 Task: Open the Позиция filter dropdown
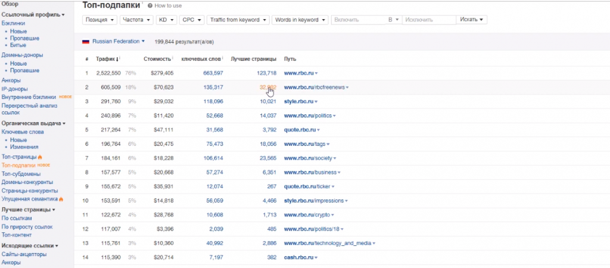[x=99, y=20]
